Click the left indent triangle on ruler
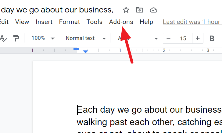This screenshot has height=133, width=222. [x=85, y=52]
